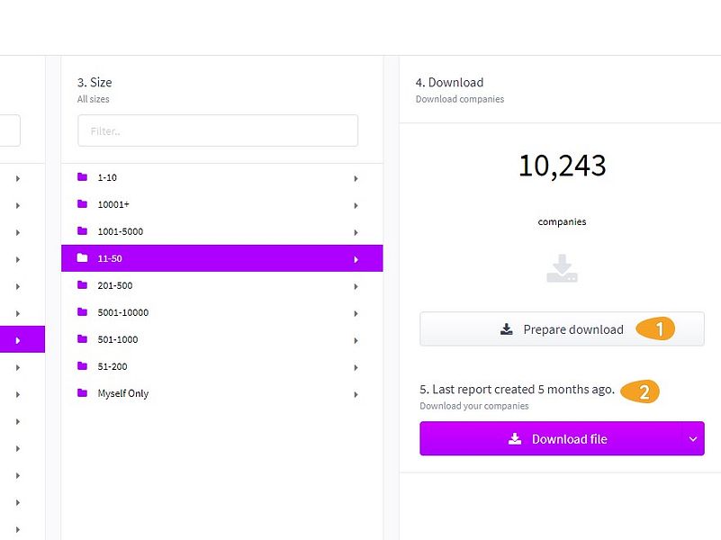Click the download icon inside Download file button
The image size is (721, 540).
coord(515,439)
